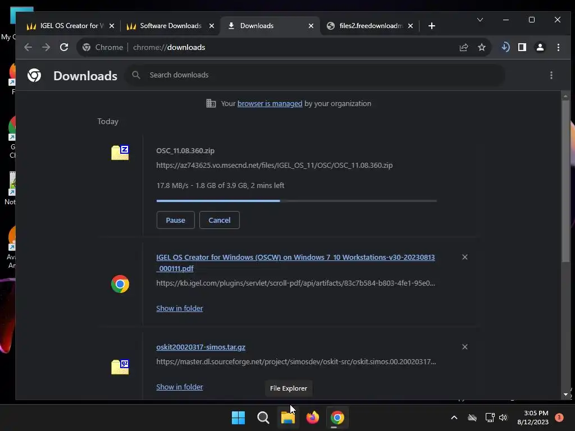This screenshot has height=431, width=575.
Task: Open the downloads toolbar icon
Action: click(505, 47)
